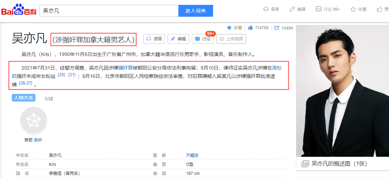Click the headphone icon in top bar

pyautogui.click(x=266, y=9)
